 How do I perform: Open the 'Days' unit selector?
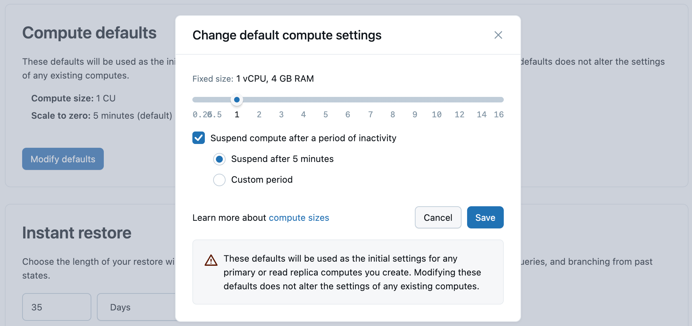tap(138, 307)
